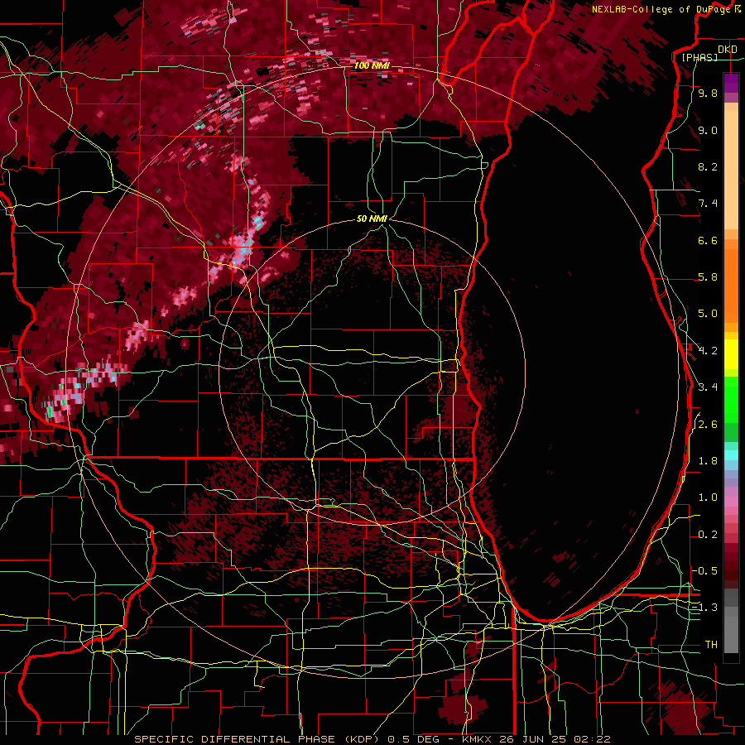Select the 5.8 value on the color scale
This screenshot has width=745, height=745.
point(708,277)
